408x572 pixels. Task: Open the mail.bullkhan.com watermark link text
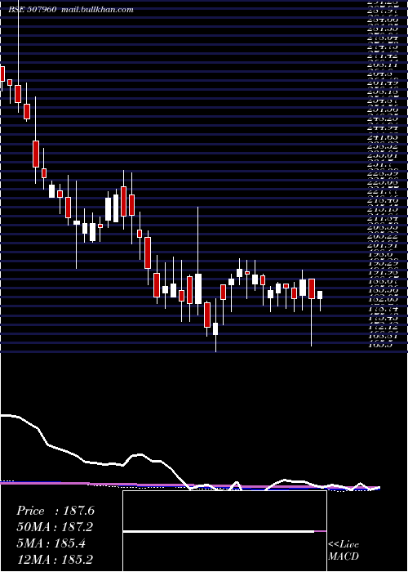click(99, 10)
